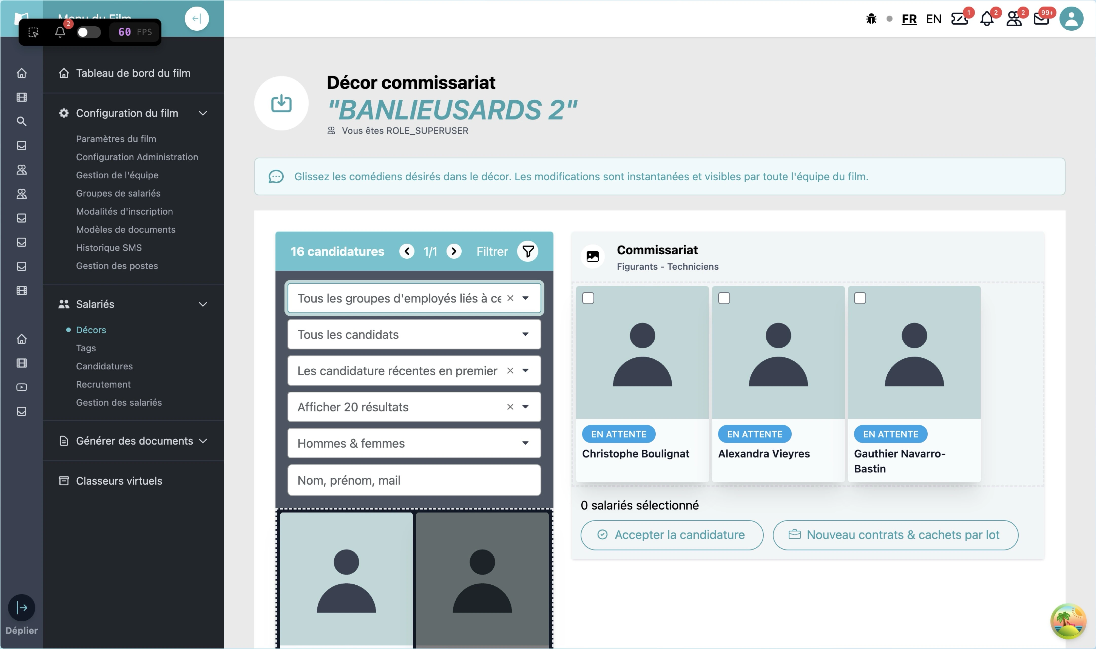Open the search icon in the sidebar

(22, 122)
